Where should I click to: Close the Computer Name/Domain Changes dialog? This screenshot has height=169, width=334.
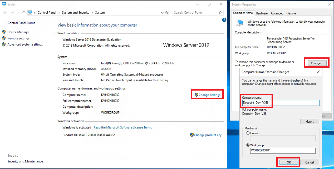(x=318, y=72)
